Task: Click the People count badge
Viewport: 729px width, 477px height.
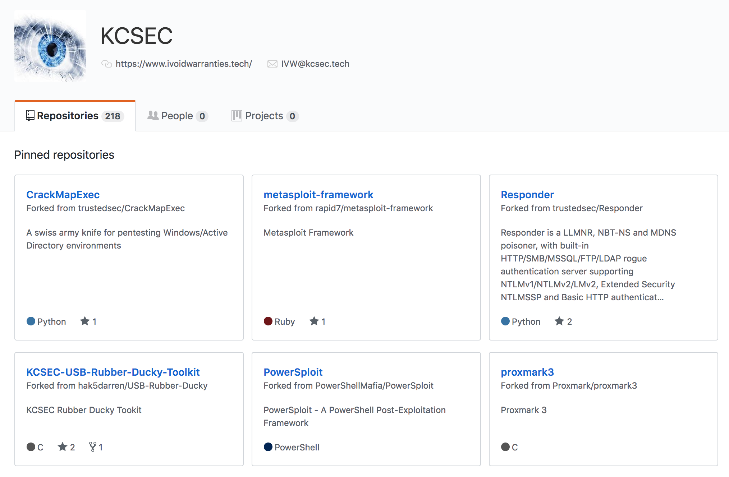Action: point(202,116)
